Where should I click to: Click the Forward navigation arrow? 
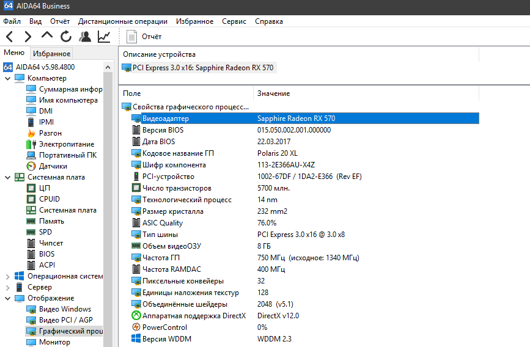28,37
